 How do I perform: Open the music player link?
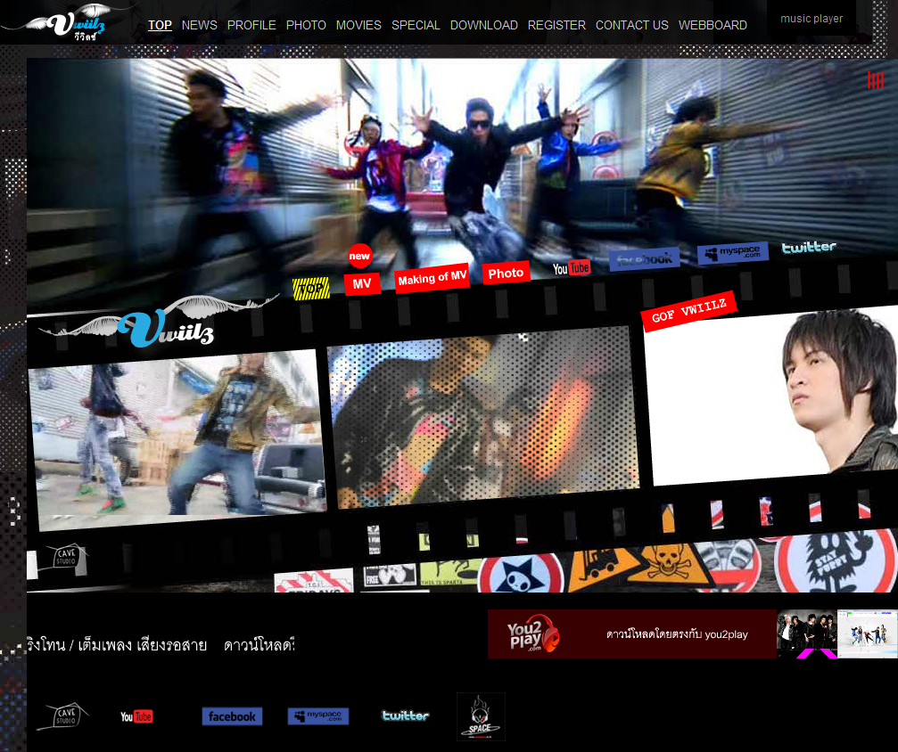(x=811, y=19)
